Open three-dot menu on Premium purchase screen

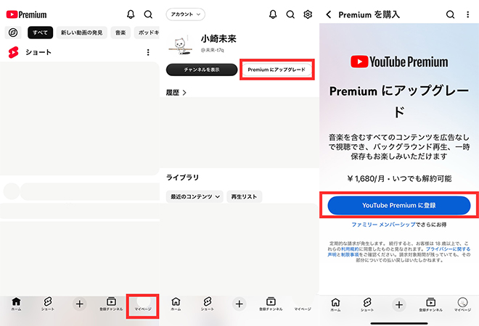click(x=467, y=14)
